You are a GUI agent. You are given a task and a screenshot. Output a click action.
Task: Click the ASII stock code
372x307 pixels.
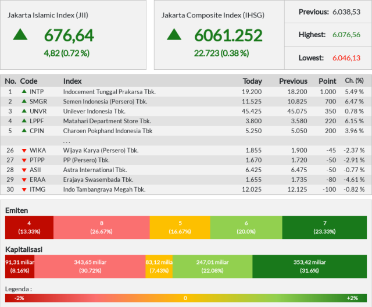click(x=35, y=170)
